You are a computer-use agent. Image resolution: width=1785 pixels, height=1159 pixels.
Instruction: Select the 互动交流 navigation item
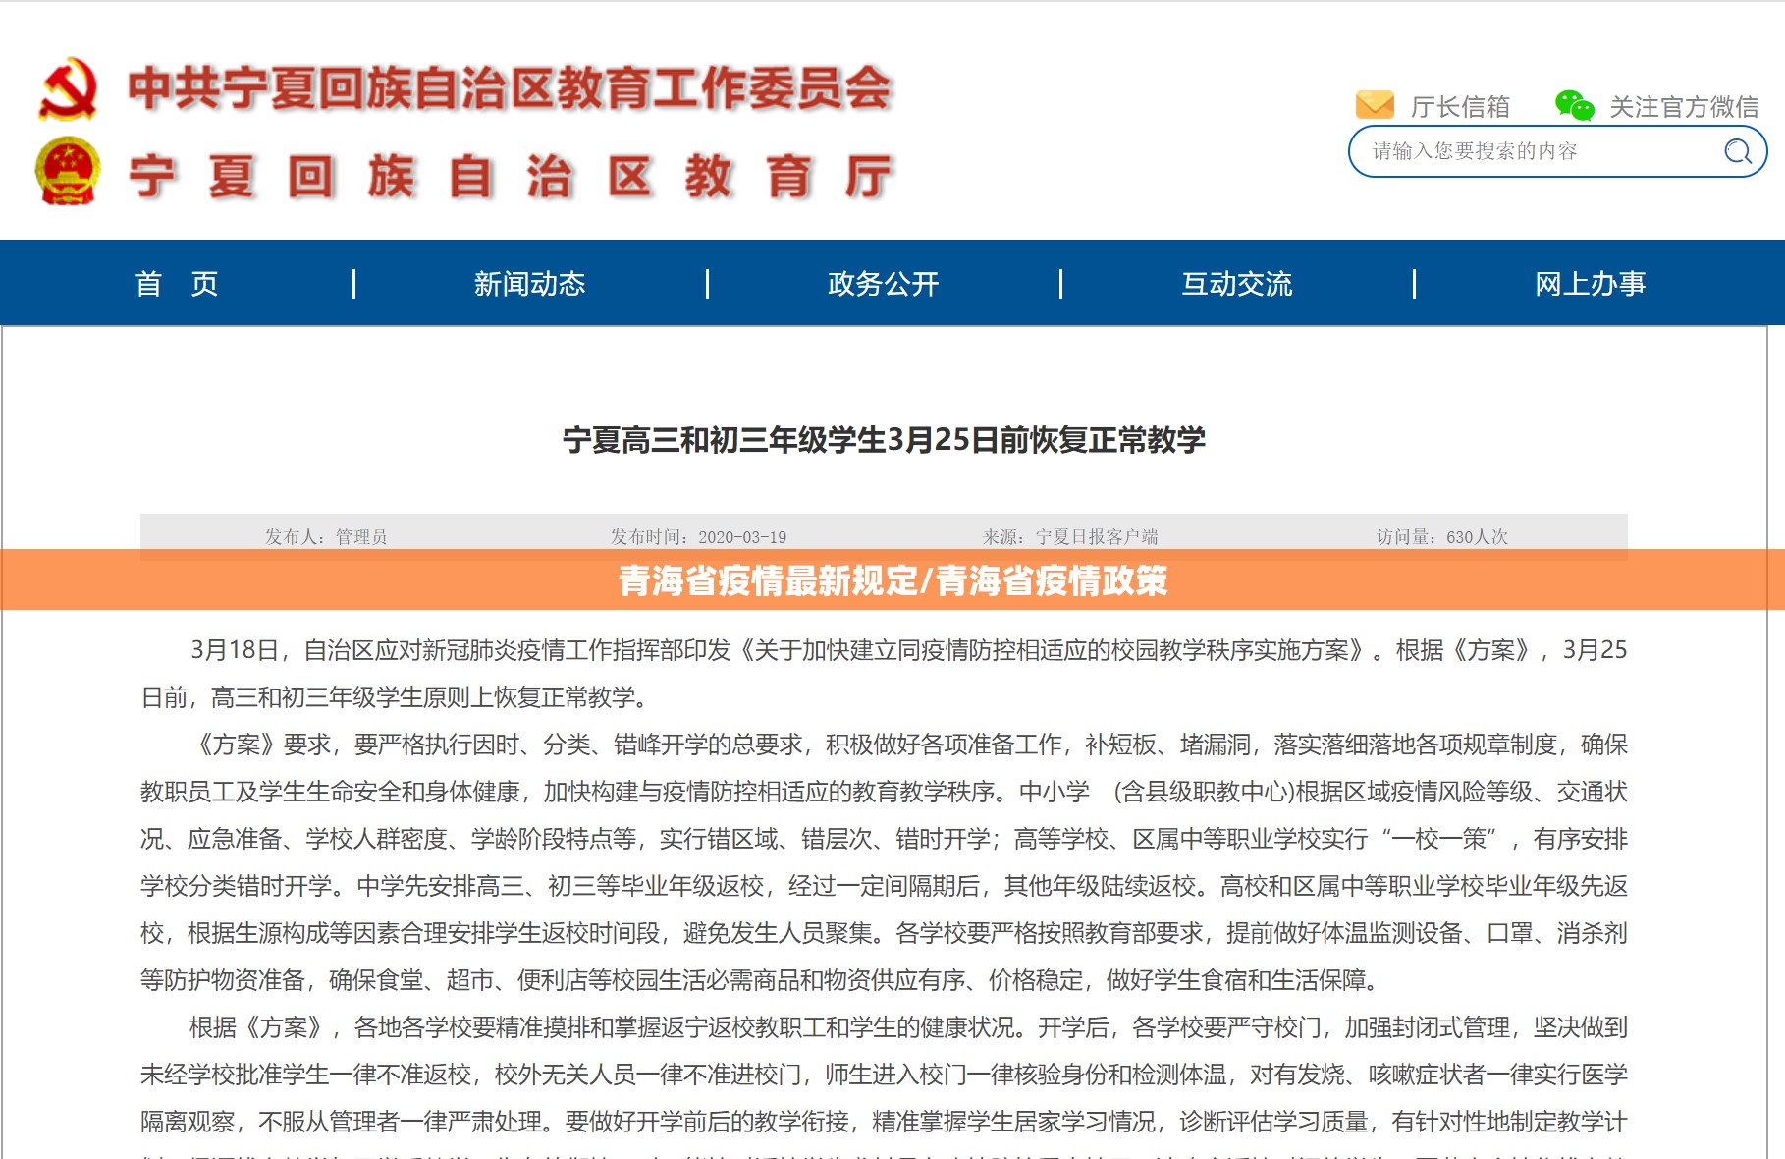(1236, 284)
